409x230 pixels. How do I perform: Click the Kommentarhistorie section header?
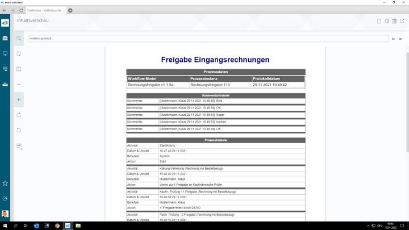[x=216, y=95]
